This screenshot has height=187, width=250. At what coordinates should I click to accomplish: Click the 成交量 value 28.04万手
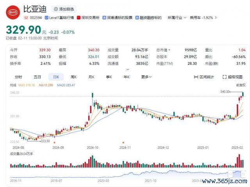[x=140, y=50]
